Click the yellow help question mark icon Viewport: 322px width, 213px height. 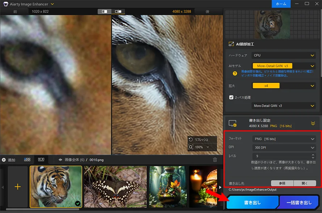tap(235, 73)
